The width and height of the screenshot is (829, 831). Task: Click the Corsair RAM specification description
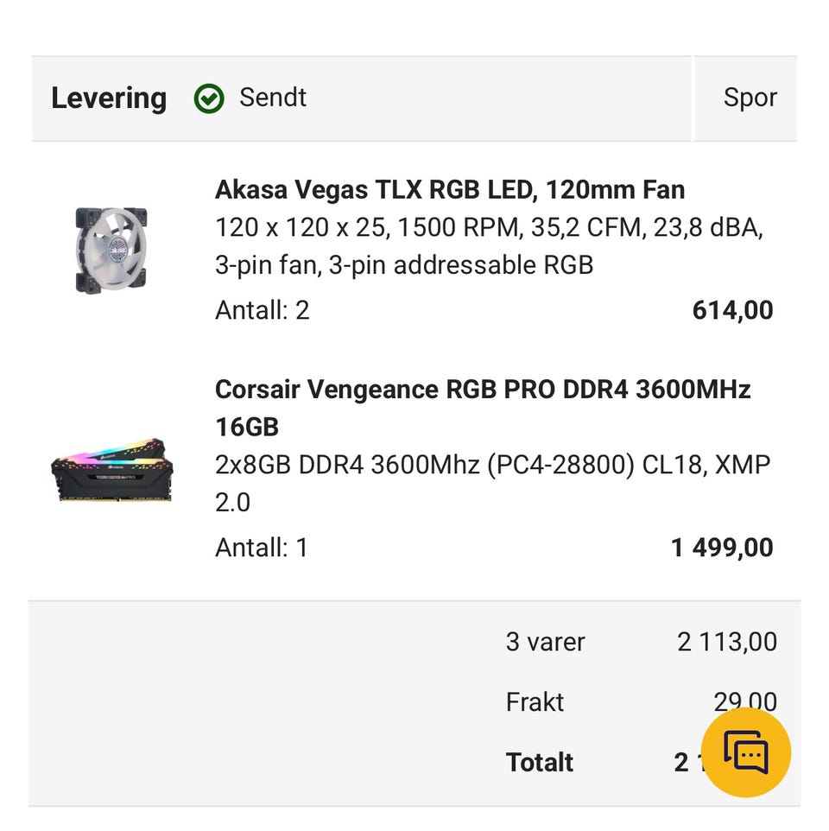pyautogui.click(x=492, y=483)
